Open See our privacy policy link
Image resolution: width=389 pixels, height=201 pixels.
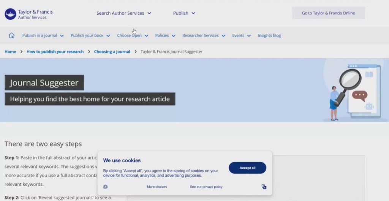pyautogui.click(x=206, y=187)
